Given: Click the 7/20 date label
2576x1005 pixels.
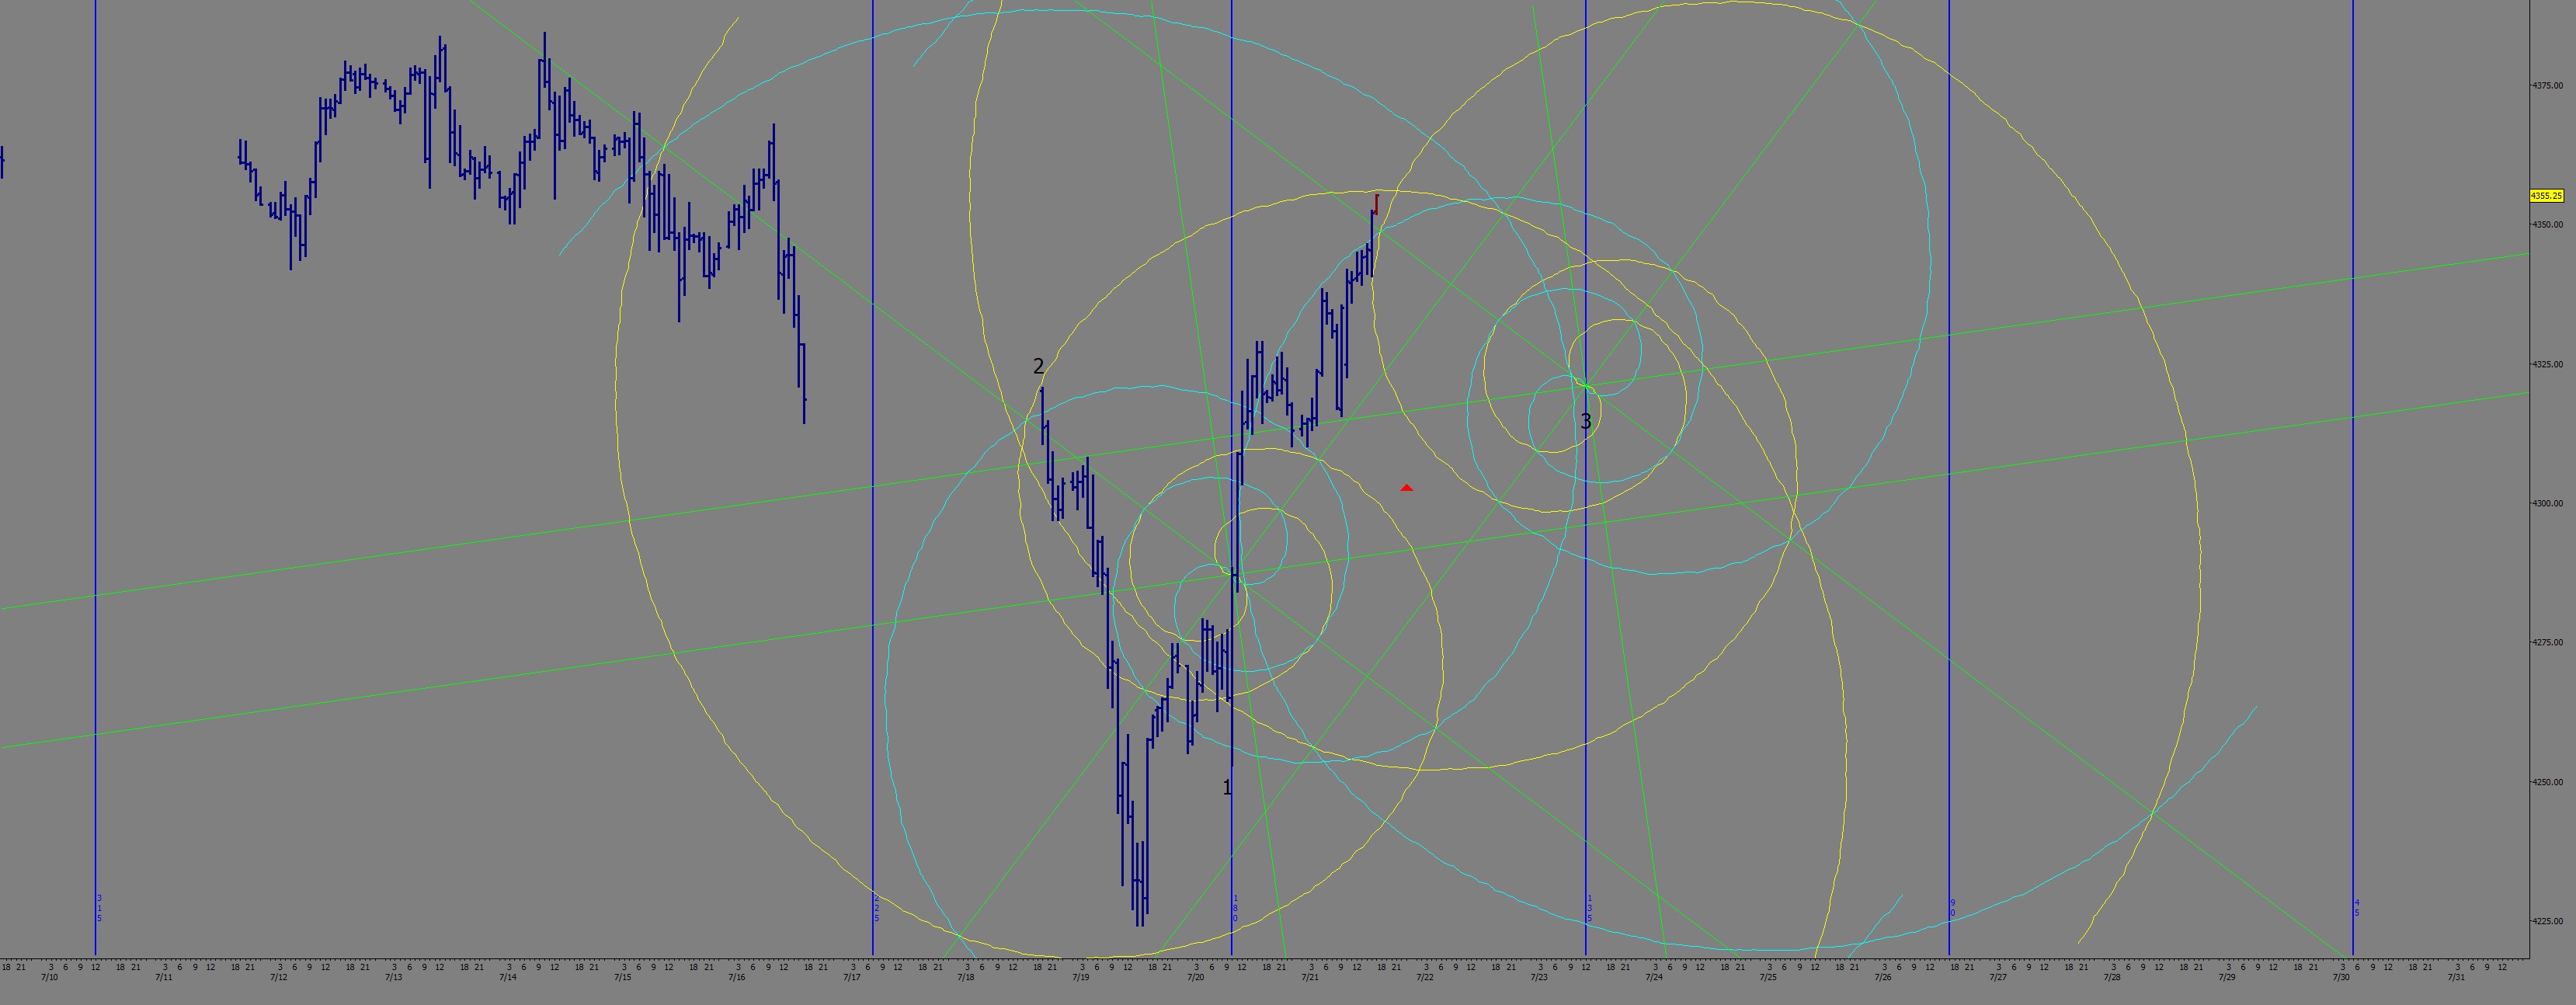Looking at the screenshot, I should tap(1196, 977).
